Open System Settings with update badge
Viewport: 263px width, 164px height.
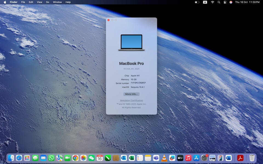(204, 158)
